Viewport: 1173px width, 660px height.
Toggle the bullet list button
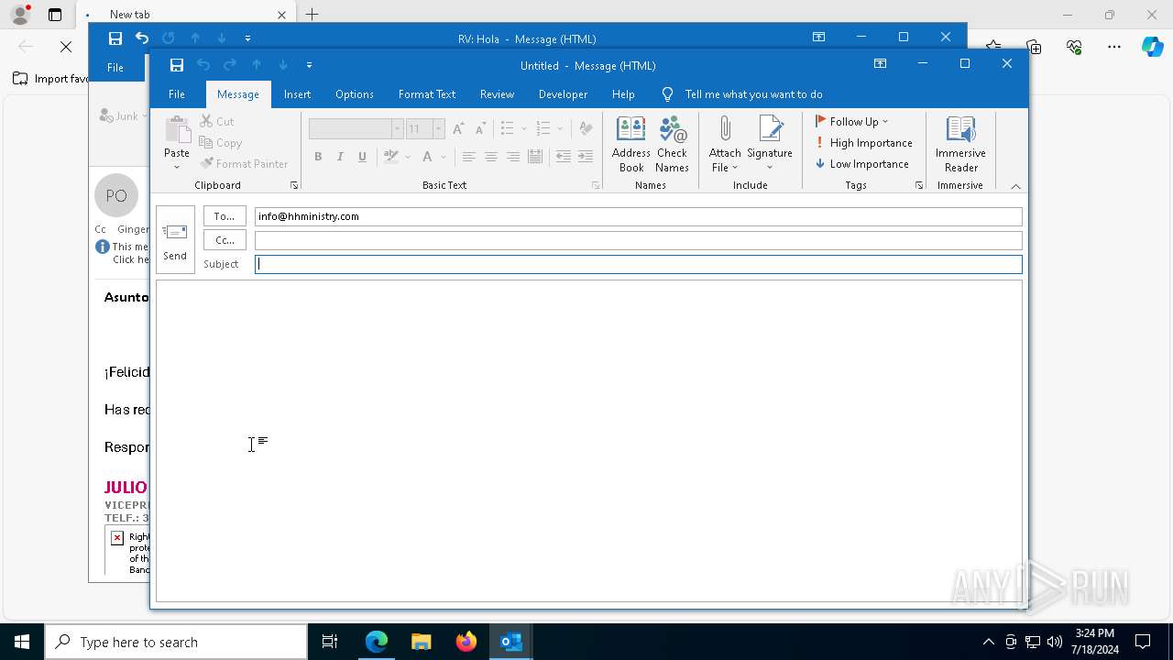tap(508, 129)
